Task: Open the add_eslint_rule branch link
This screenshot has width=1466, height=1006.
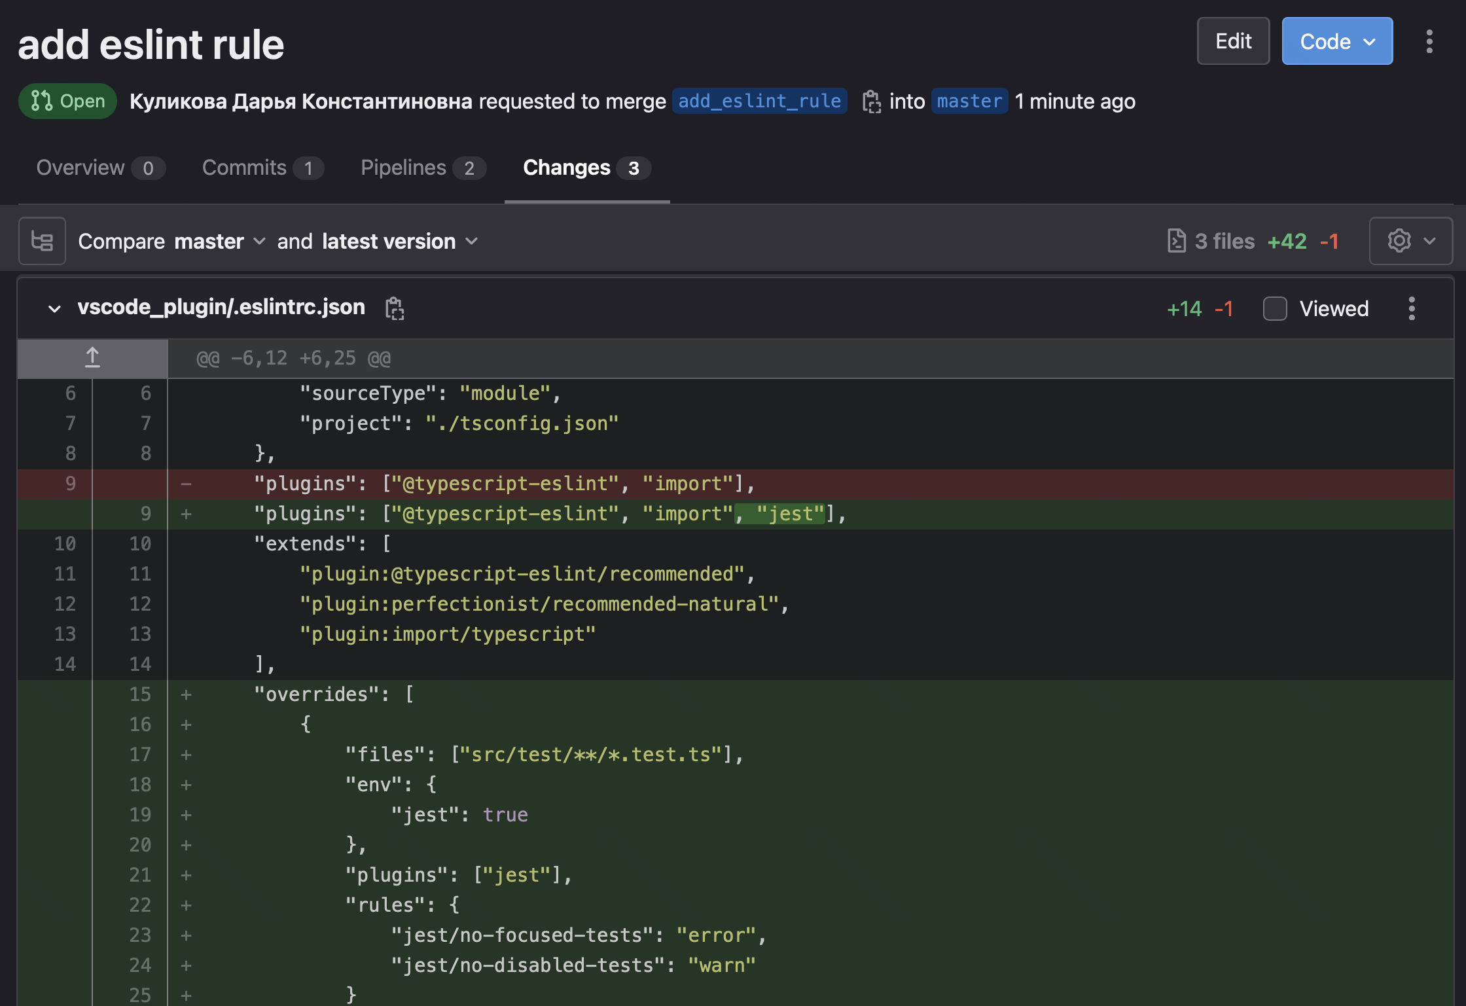Action: coord(759,101)
